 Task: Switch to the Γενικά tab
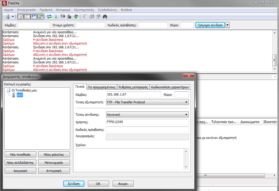point(80,87)
